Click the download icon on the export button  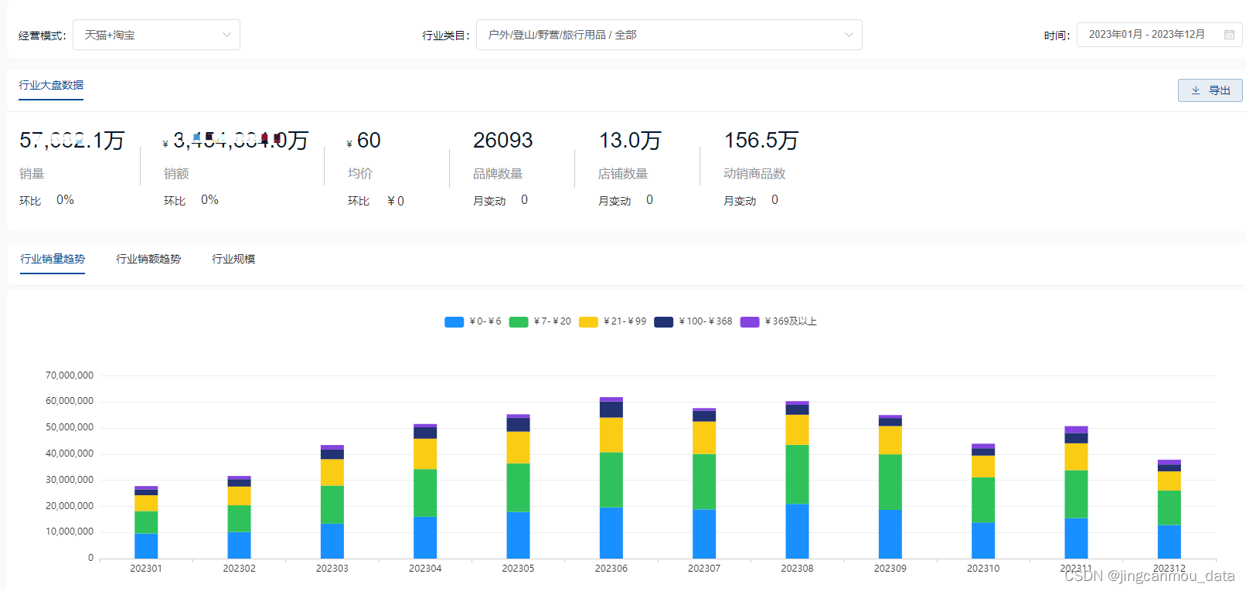(1196, 90)
